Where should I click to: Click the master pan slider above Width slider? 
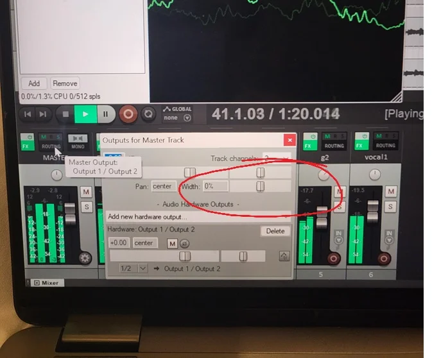pyautogui.click(x=261, y=173)
